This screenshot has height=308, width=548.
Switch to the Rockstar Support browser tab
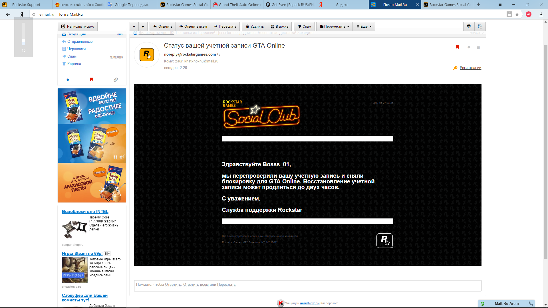pos(26,5)
